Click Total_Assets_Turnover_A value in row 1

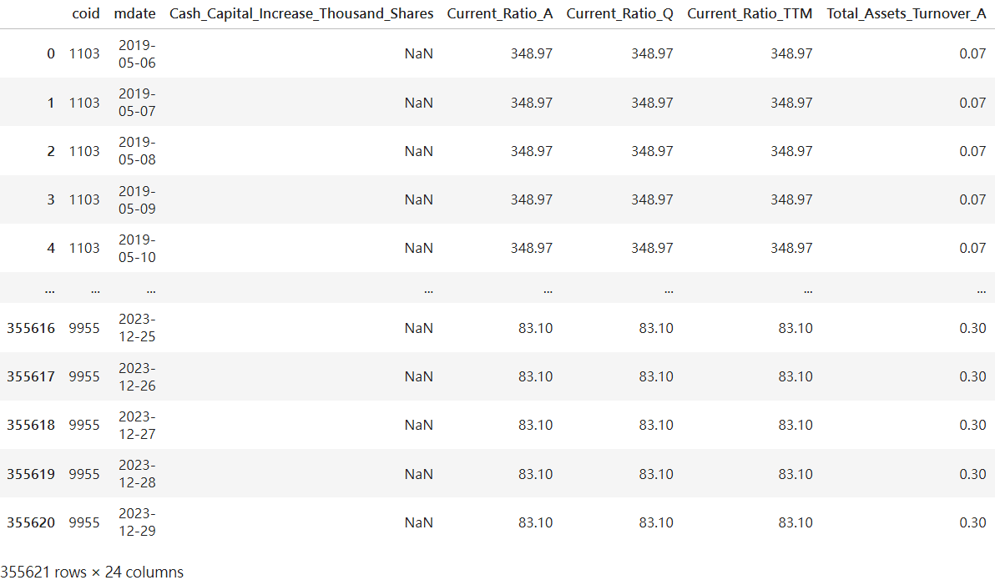coord(972,103)
